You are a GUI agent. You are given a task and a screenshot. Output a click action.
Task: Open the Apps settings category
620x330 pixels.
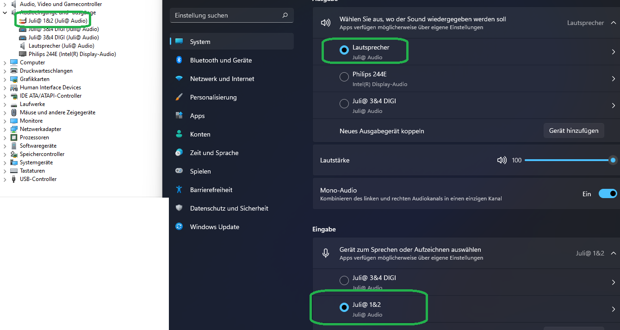coord(197,116)
